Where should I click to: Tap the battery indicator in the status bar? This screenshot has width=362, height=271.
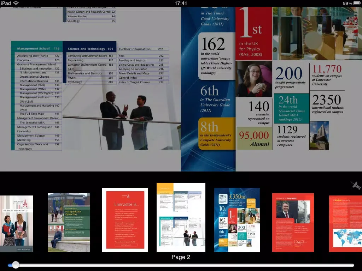pyautogui.click(x=356, y=3)
